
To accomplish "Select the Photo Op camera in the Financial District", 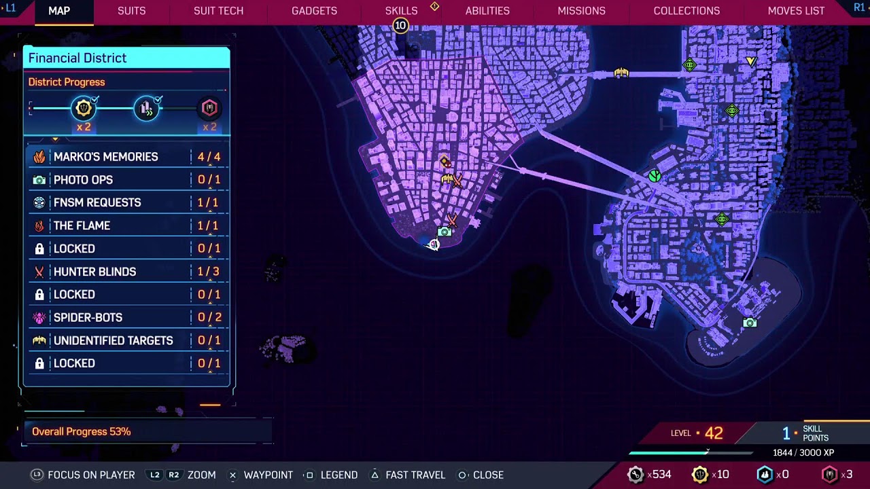I will pos(444,232).
